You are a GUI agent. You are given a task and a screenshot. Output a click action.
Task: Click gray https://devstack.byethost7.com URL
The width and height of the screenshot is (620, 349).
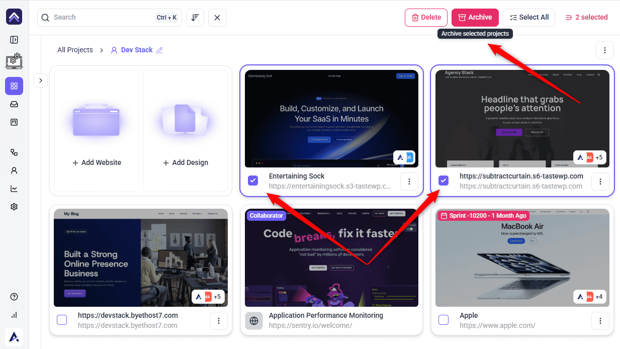tap(128, 325)
